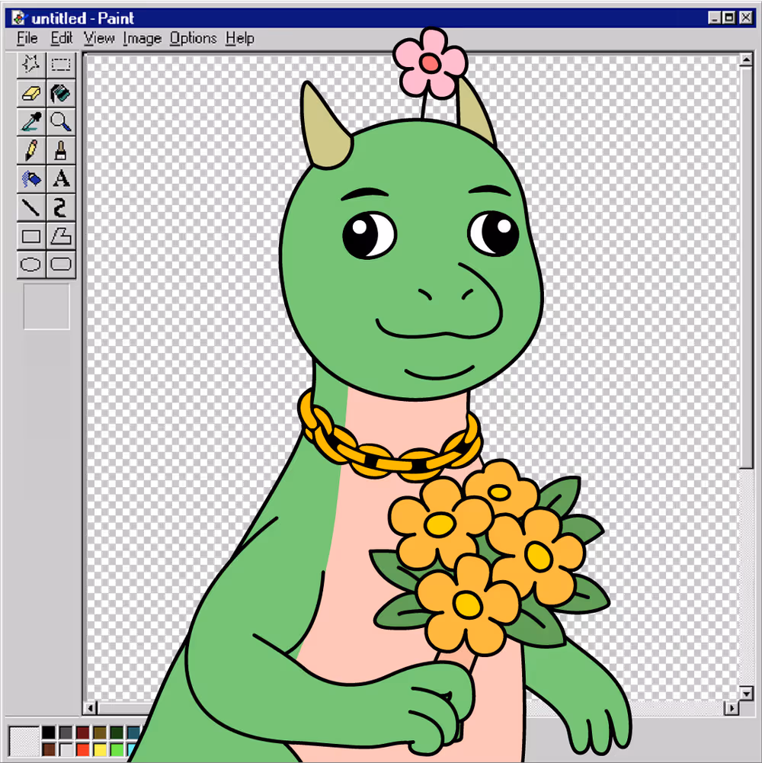Click the vertical scrollbar up arrow
762x763 pixels.
tap(745, 60)
